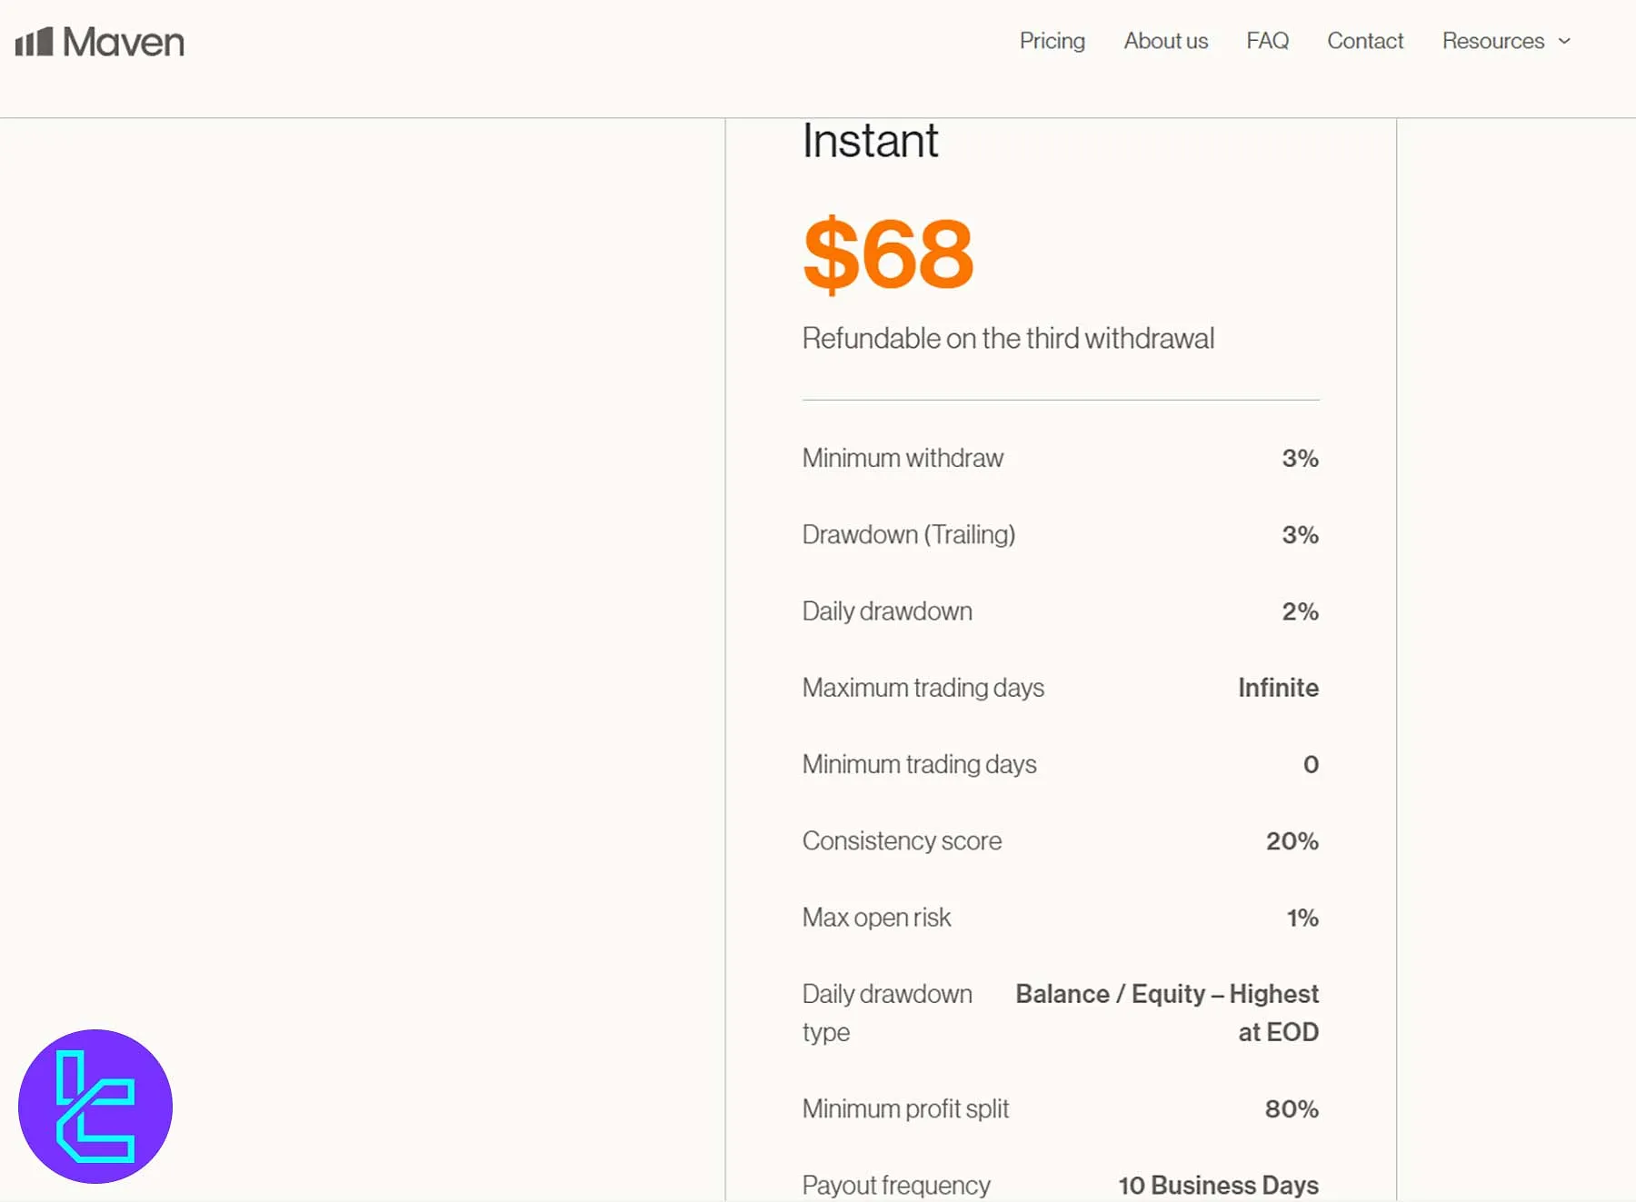Click the Drawdown (Trailing) label
Viewport: 1636px width, 1202px height.
click(x=908, y=534)
